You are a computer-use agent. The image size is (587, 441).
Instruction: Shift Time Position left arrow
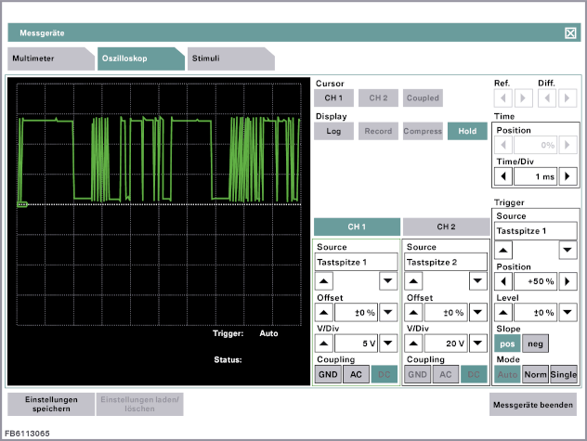point(503,145)
